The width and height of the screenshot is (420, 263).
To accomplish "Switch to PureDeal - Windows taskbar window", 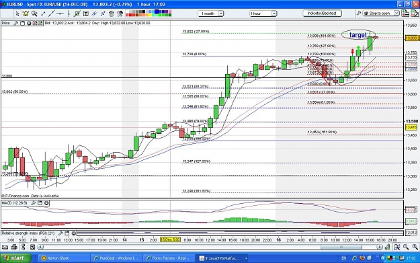I will coord(116,258).
